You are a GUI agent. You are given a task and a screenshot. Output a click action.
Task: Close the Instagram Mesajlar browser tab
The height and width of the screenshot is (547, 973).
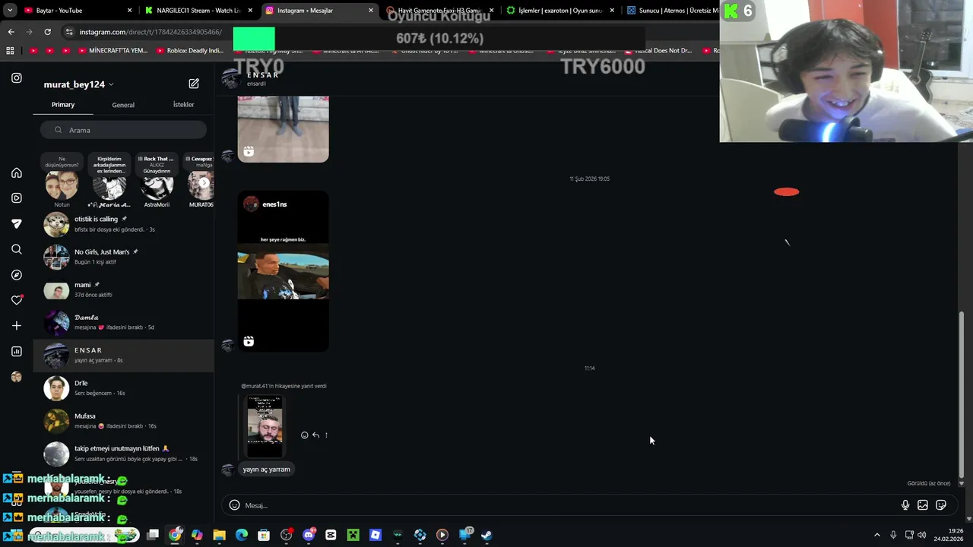click(371, 11)
